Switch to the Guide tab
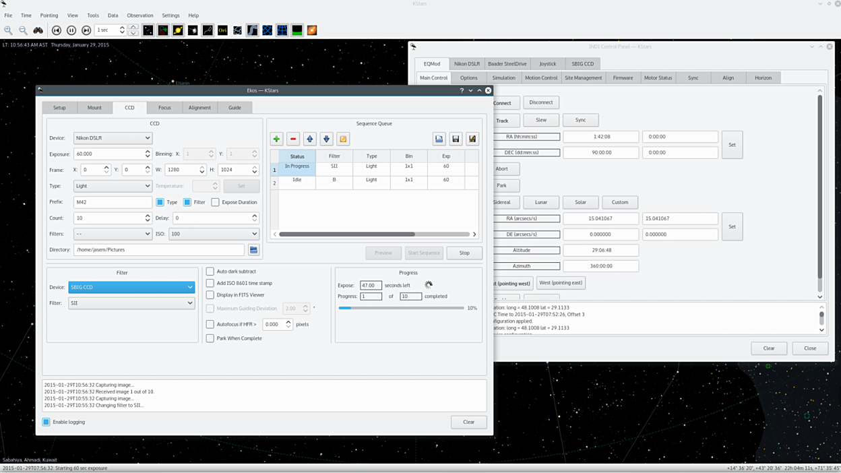The height and width of the screenshot is (473, 841). point(235,108)
